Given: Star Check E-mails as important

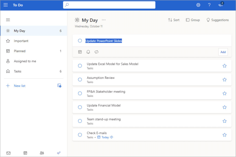Looking at the screenshot, I should coord(225,135).
